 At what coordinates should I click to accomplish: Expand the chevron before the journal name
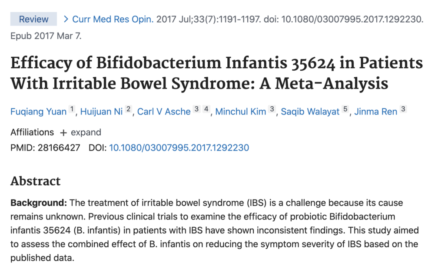coord(66,19)
